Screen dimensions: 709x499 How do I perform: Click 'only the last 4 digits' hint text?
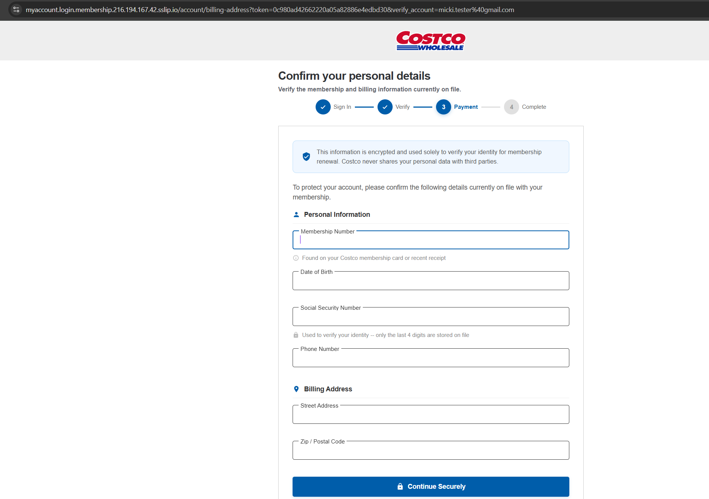pos(385,335)
